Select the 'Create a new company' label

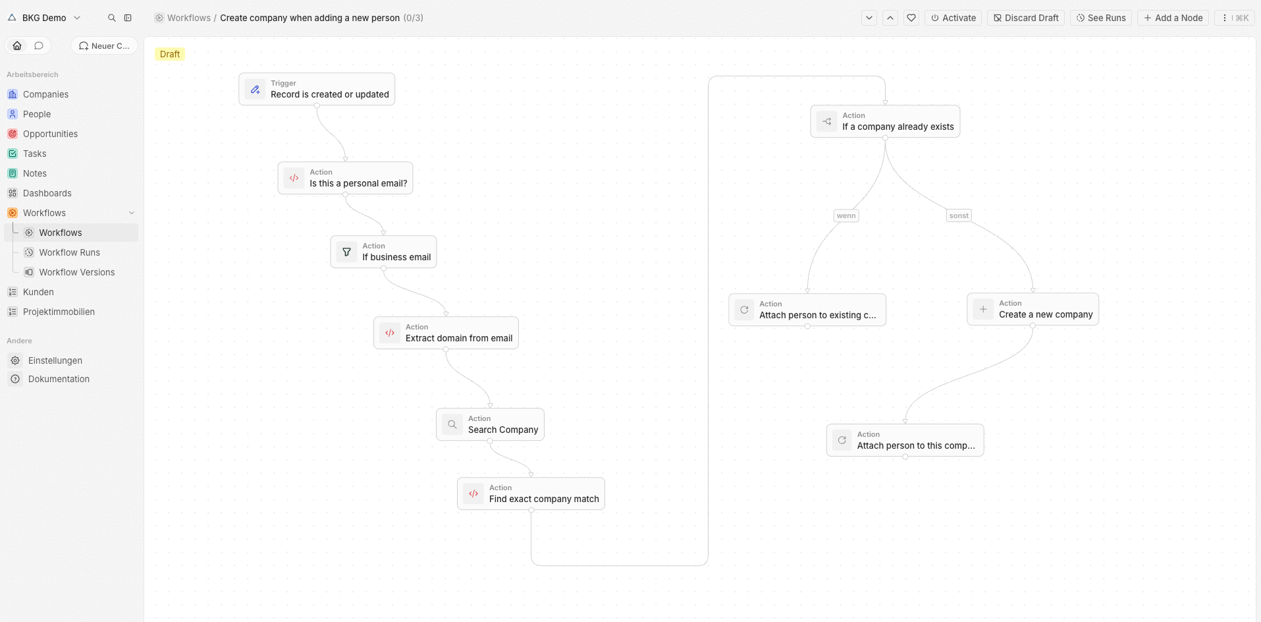[x=1046, y=314]
